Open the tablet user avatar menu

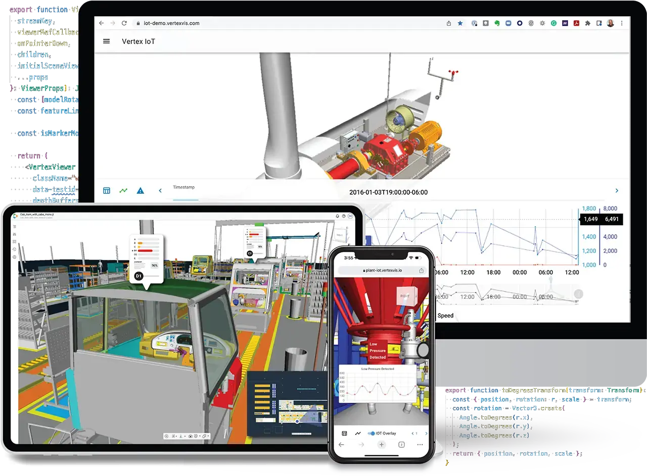(350, 216)
